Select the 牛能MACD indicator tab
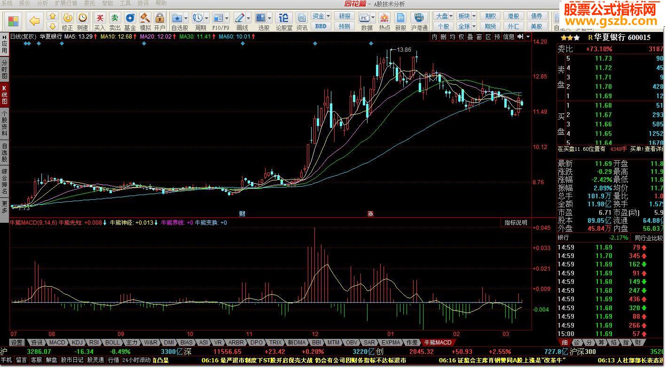The height and width of the screenshot is (368, 666). (438, 343)
